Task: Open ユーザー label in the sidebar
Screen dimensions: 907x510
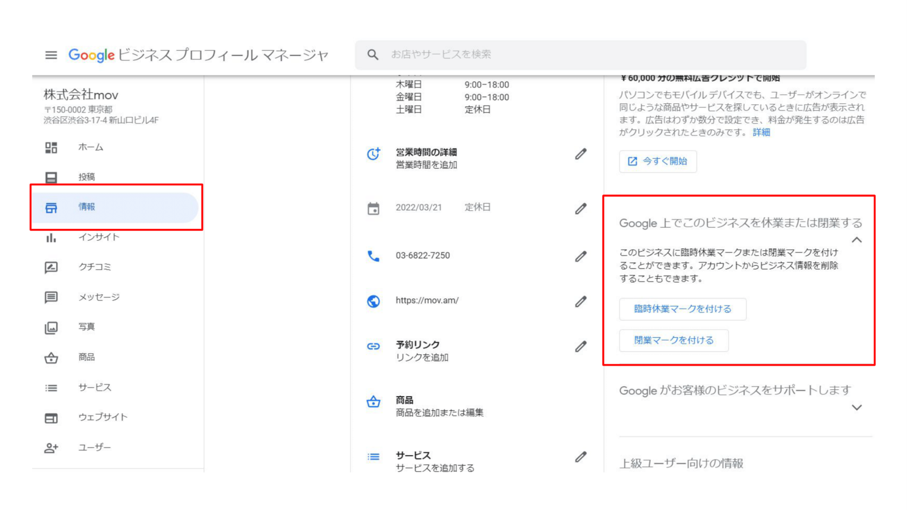Action: [95, 448]
